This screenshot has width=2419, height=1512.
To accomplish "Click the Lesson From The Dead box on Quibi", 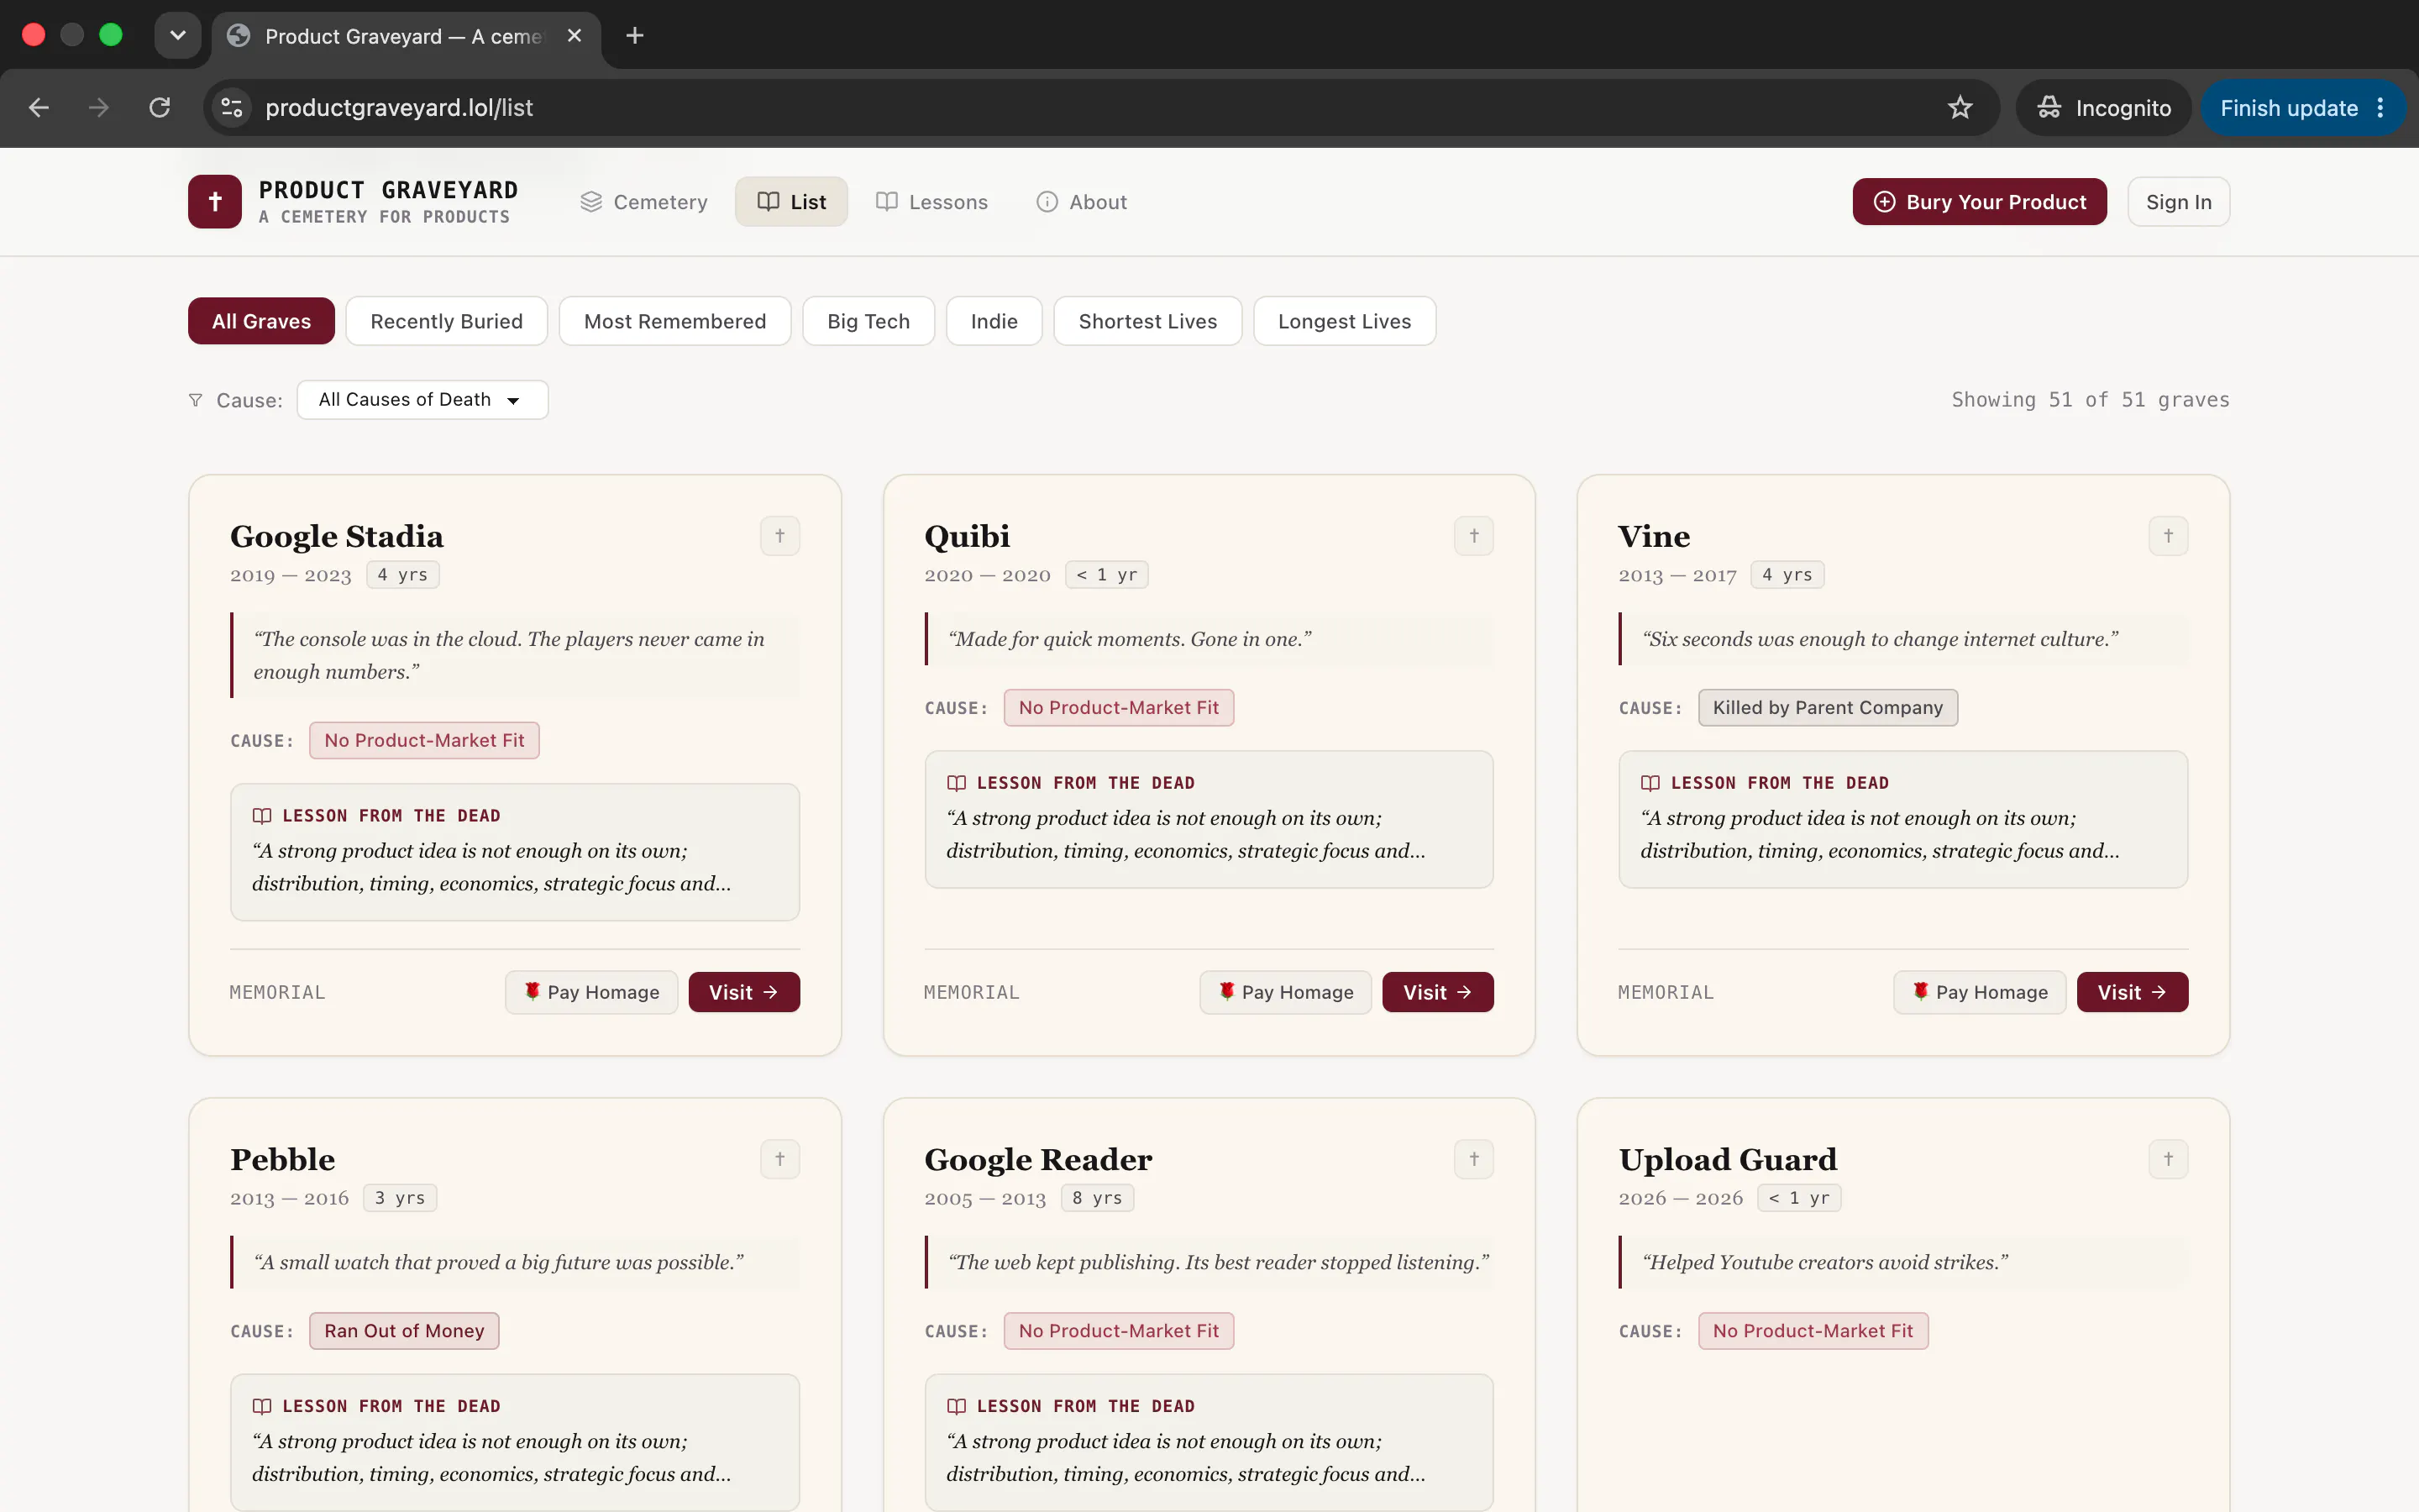I will tap(1209, 819).
